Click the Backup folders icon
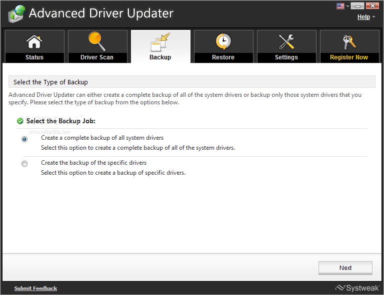The width and height of the screenshot is (384, 295). (160, 42)
